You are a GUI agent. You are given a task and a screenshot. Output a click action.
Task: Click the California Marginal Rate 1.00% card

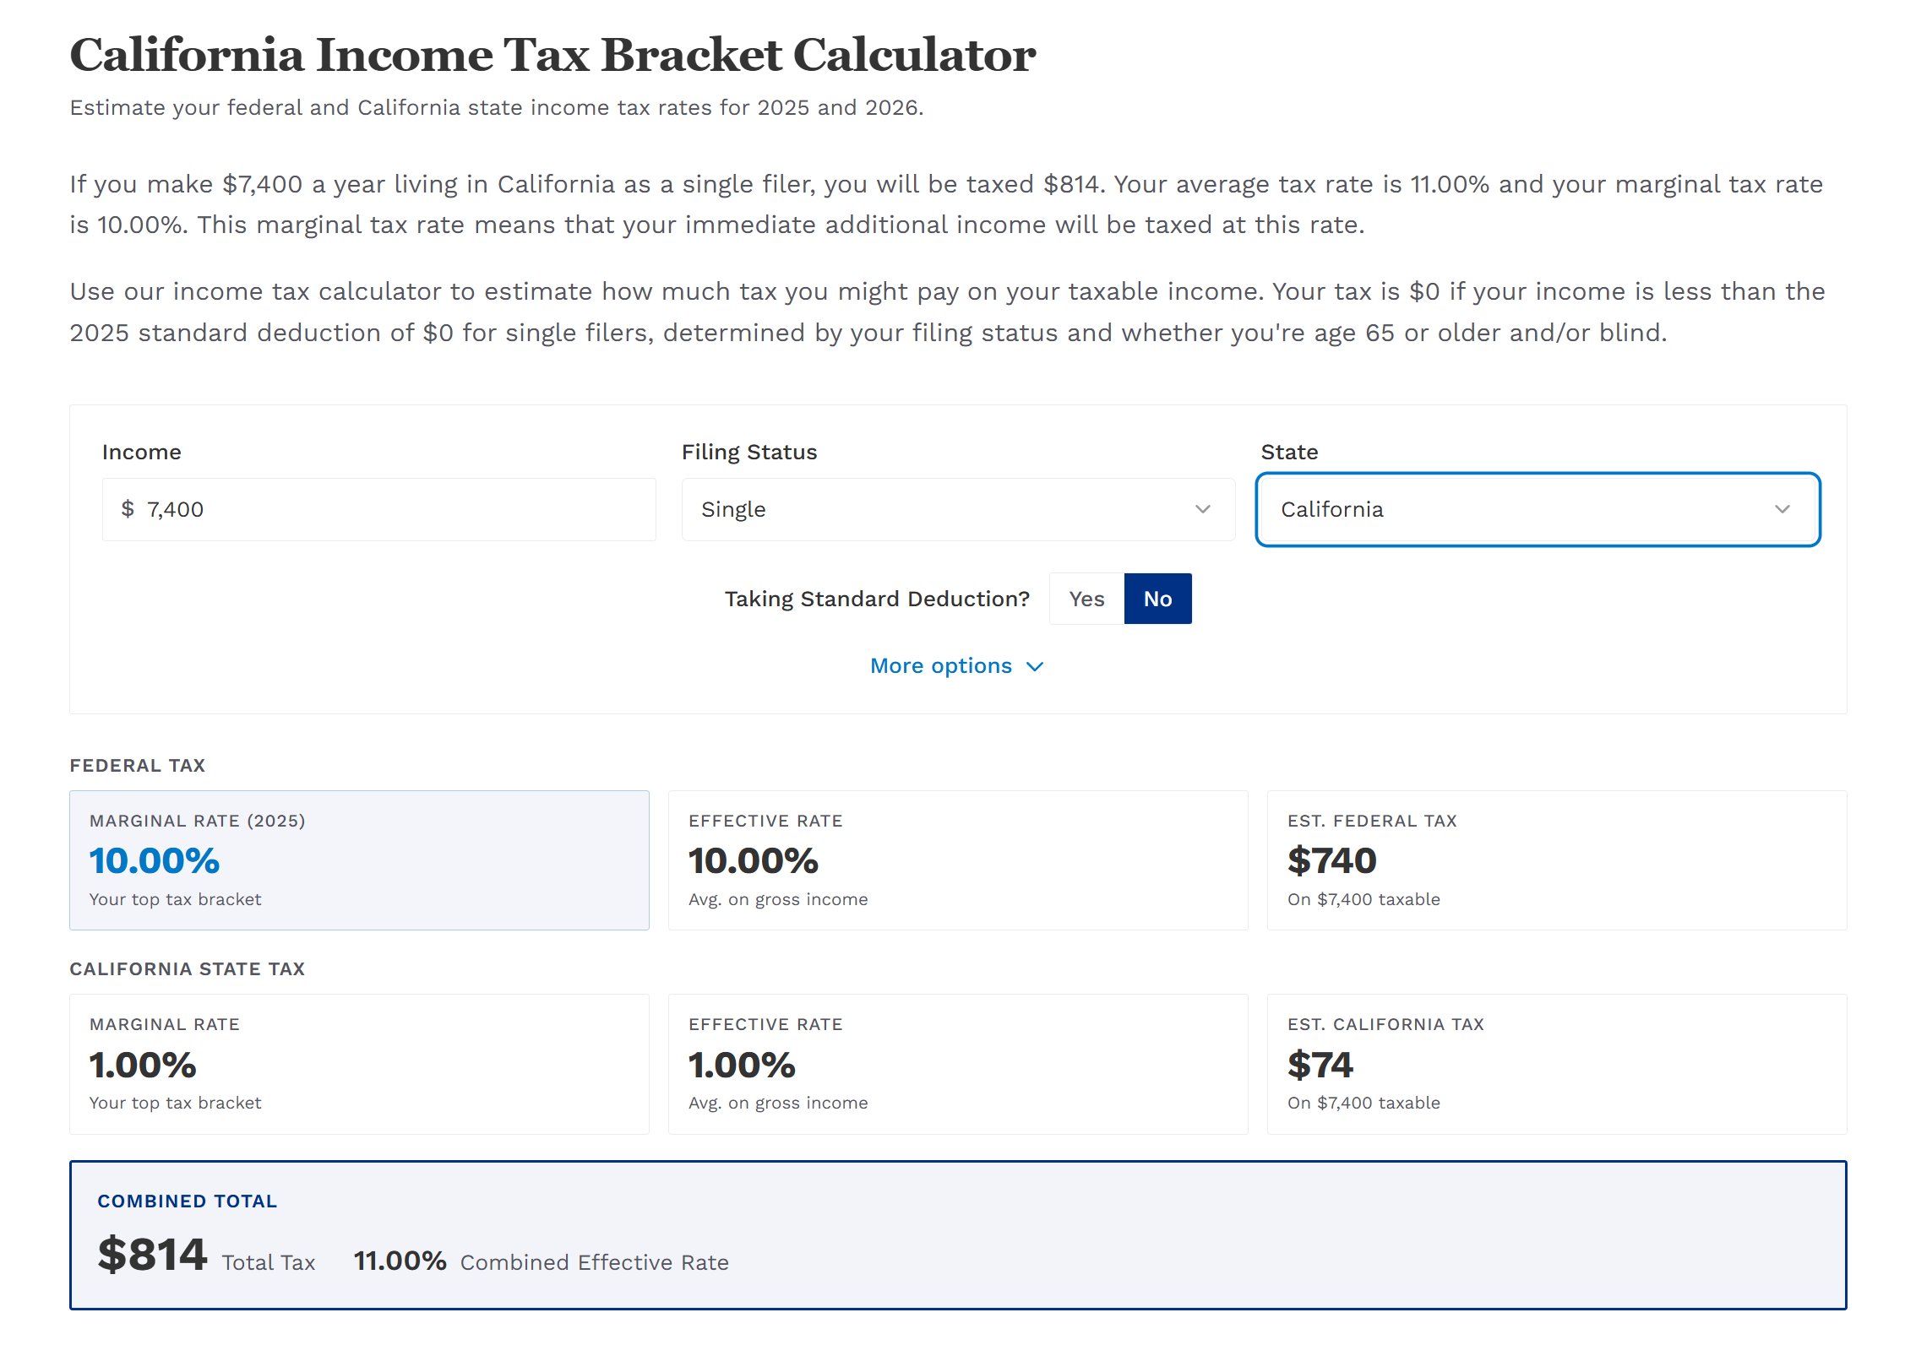click(x=359, y=1064)
